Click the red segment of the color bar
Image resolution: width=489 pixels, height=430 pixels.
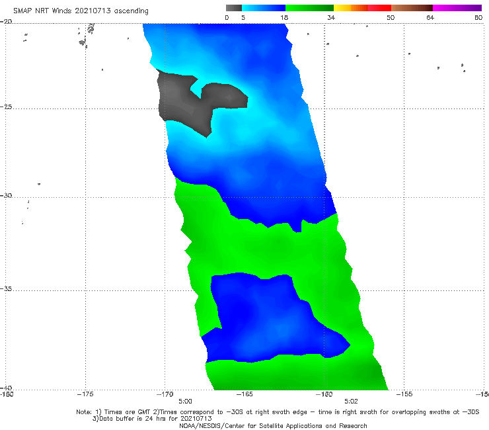(x=379, y=8)
